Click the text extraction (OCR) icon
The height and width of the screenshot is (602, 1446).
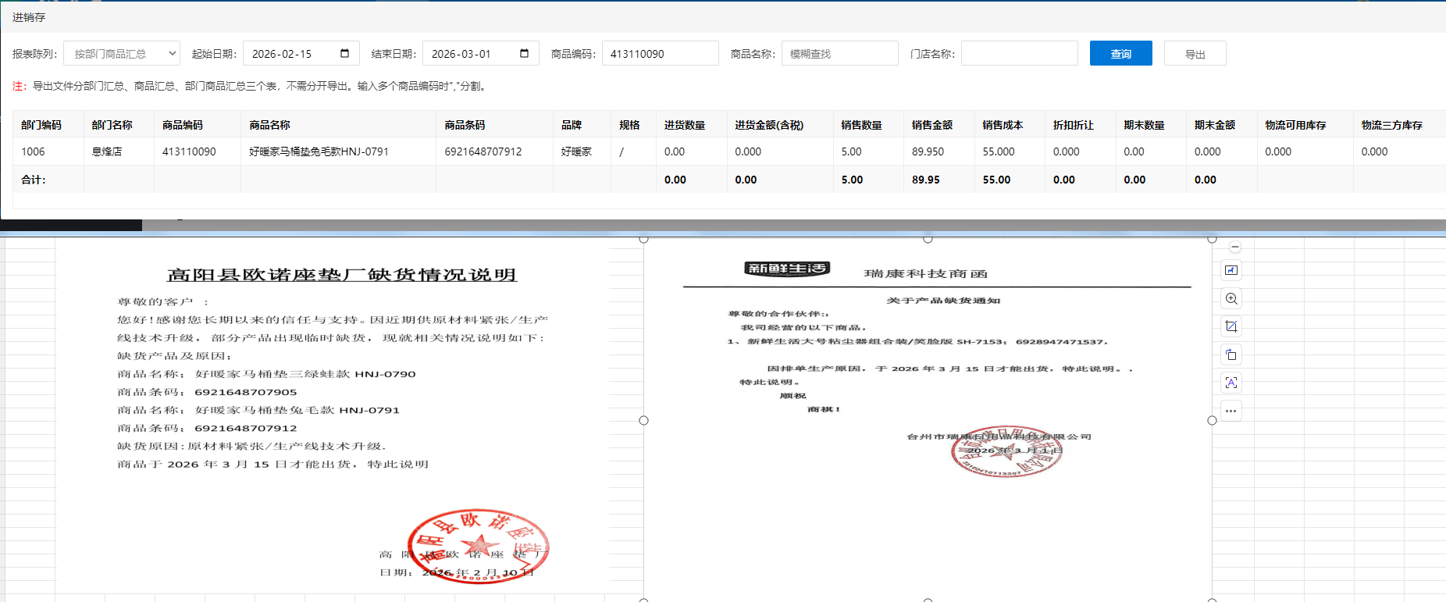tap(1231, 383)
